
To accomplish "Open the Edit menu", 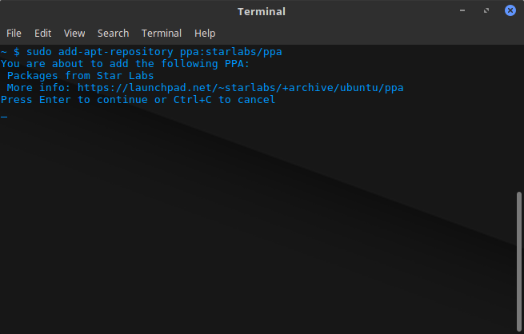I will tap(42, 34).
